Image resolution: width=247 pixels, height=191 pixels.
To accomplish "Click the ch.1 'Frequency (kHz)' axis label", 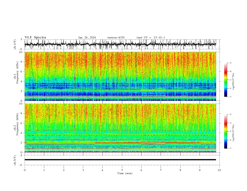I will tap(17, 72).
